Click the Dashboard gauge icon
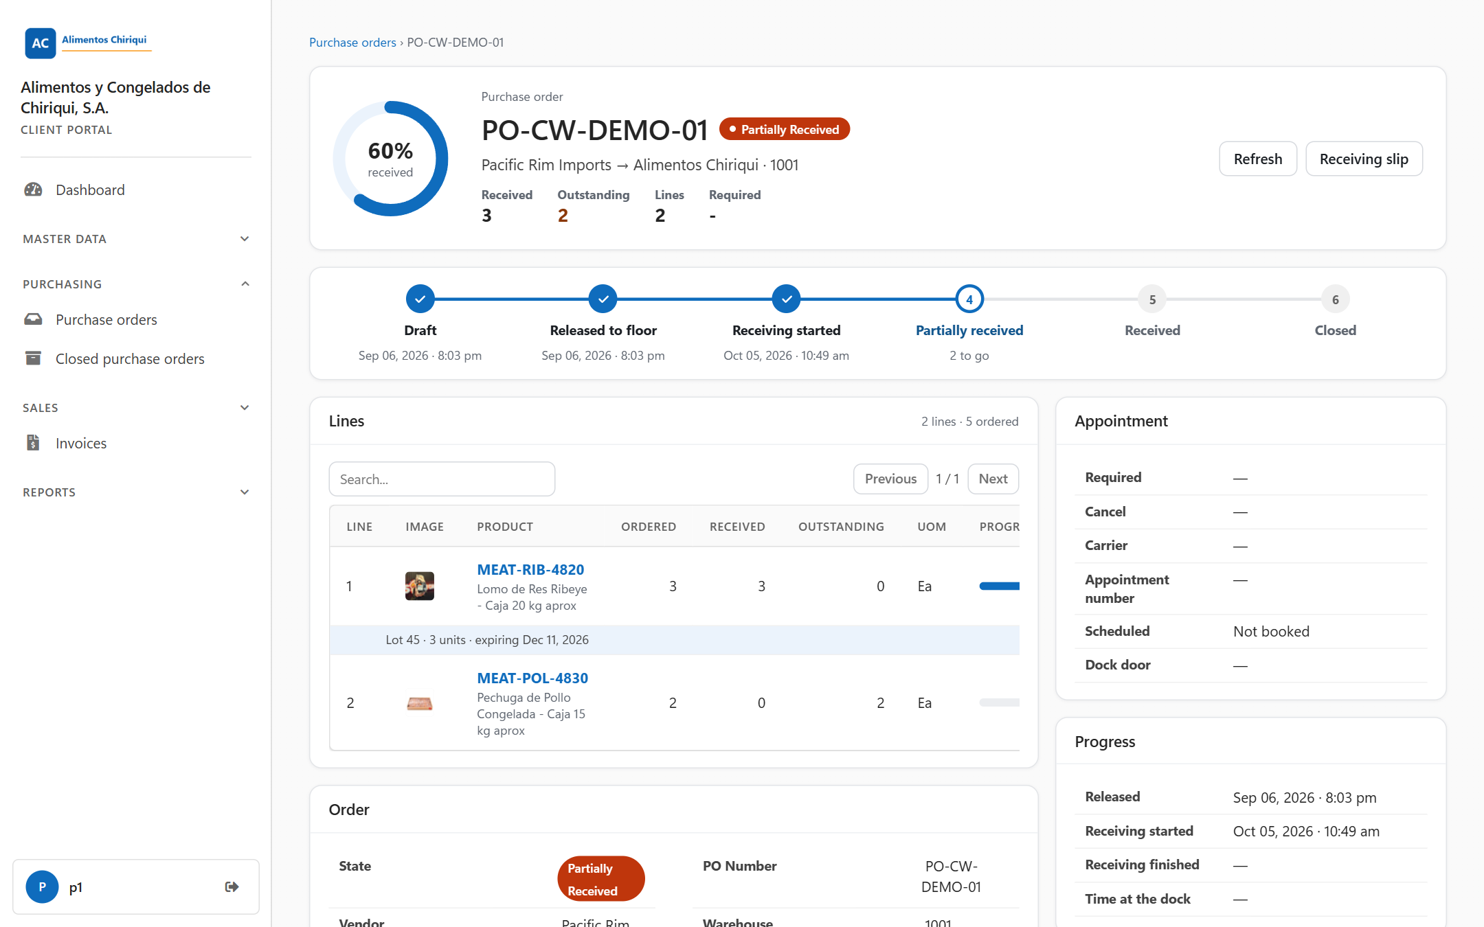This screenshot has width=1484, height=927. [33, 190]
